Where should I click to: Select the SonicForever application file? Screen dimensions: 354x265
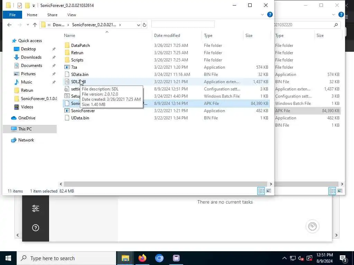[x=83, y=111]
